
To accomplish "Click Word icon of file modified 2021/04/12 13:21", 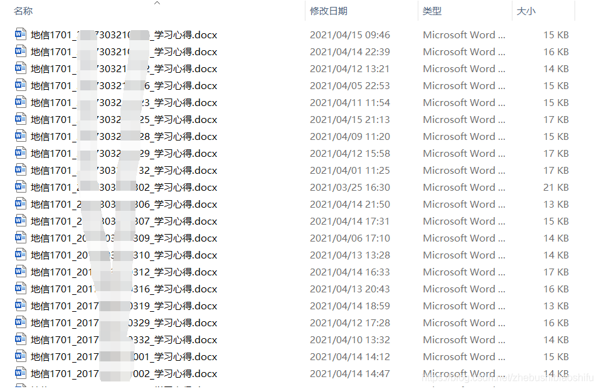I will pyautogui.click(x=21, y=68).
